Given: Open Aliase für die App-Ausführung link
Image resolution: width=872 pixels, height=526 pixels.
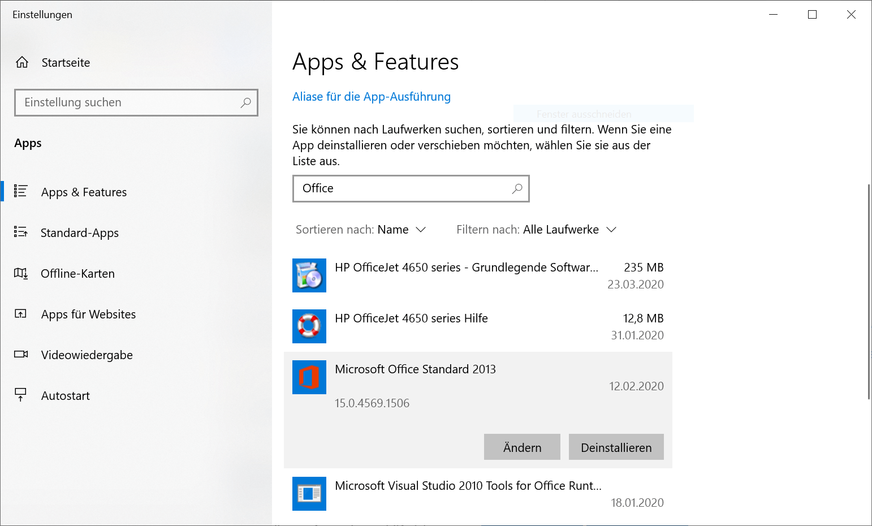Looking at the screenshot, I should 372,97.
